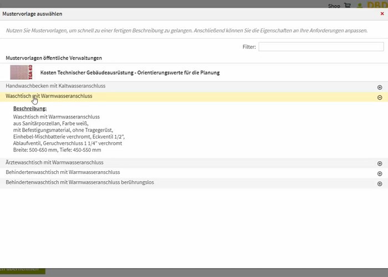Click text 'Ablaufventil, Geruchverschluss 1 1/4" verchromt'
This screenshot has width=388, height=277.
pyautogui.click(x=68, y=143)
